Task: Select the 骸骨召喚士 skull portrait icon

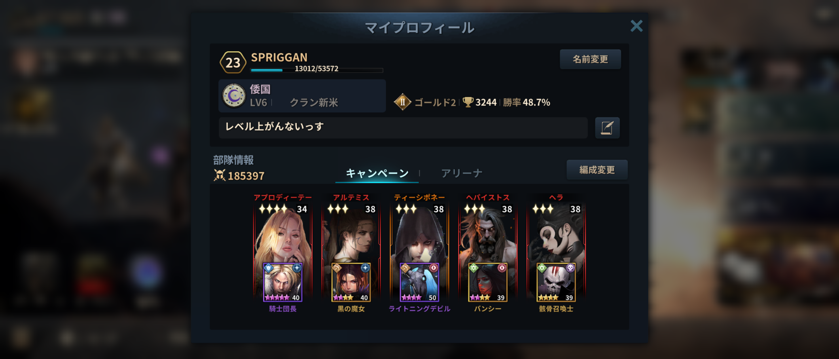Action: (556, 282)
